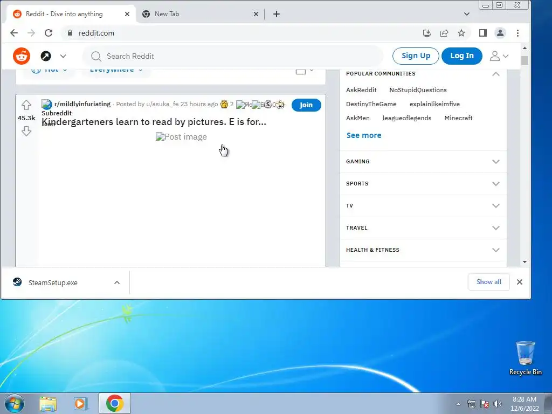Open the Kindergarteners learn to read post title

[x=154, y=122]
